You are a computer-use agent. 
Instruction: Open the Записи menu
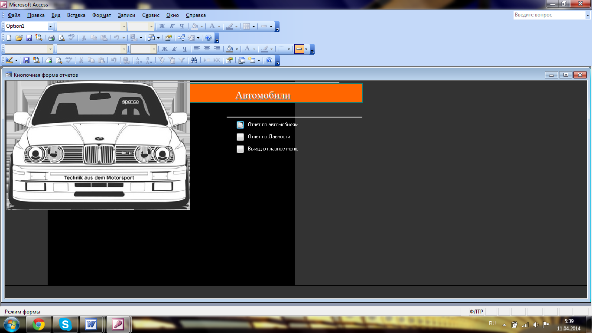click(x=126, y=15)
